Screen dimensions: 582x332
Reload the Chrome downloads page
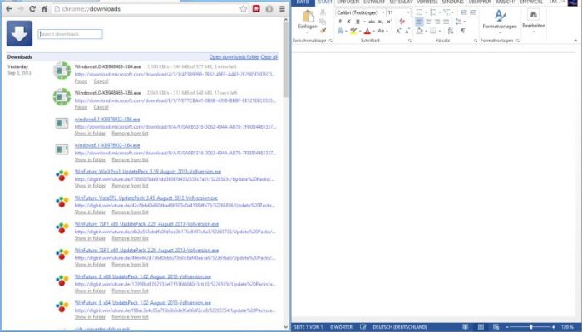pos(32,9)
